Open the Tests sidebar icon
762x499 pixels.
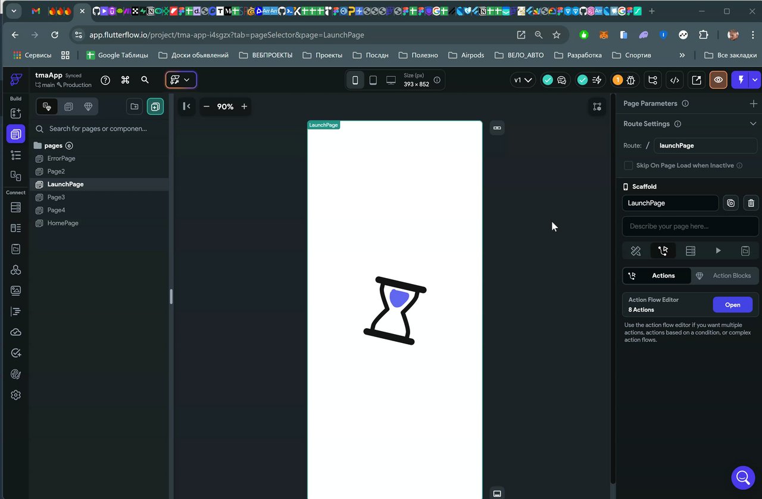(16, 353)
